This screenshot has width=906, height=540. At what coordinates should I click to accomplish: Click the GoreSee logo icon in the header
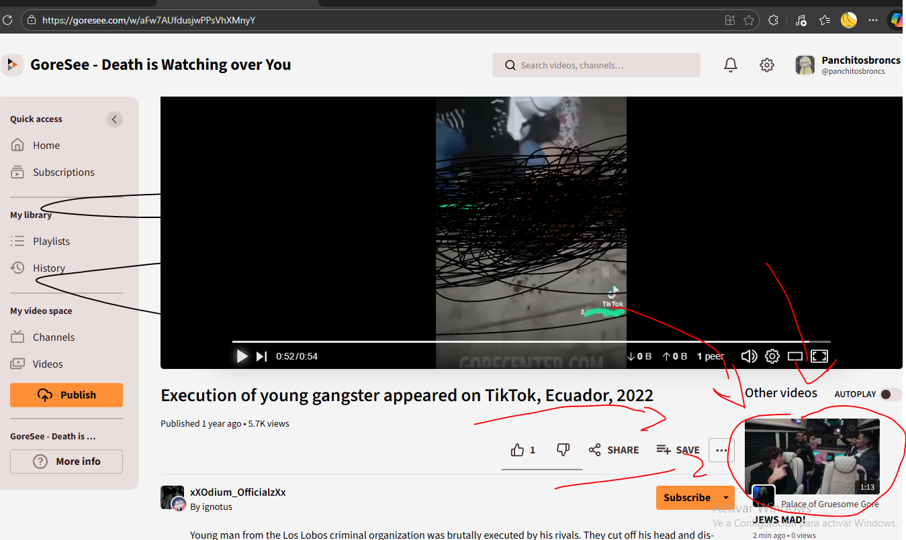13,64
